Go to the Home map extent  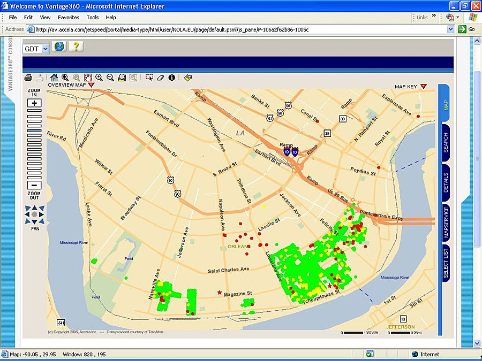tap(54, 78)
